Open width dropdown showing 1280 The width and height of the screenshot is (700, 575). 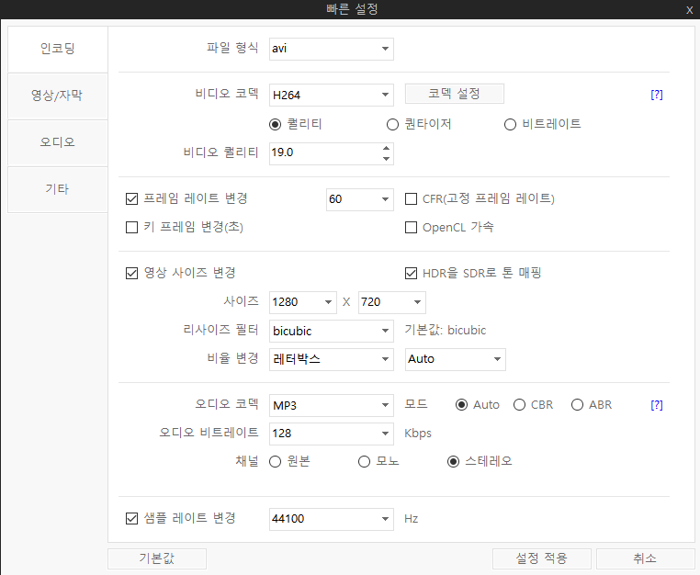tap(302, 302)
